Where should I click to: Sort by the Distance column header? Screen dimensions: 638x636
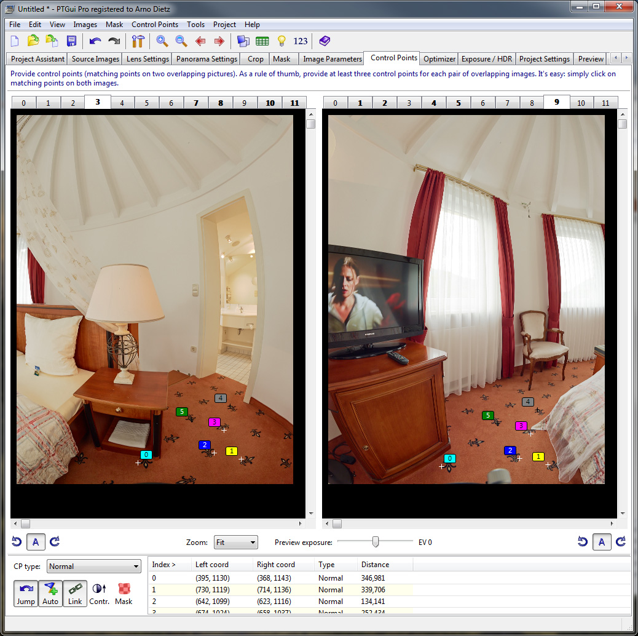376,565
